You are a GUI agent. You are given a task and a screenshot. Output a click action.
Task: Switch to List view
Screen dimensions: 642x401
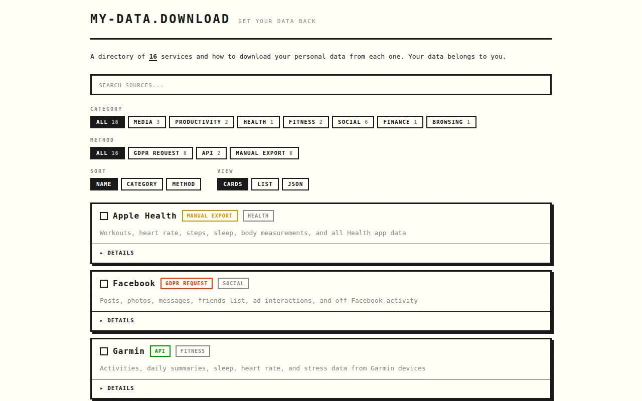265,184
